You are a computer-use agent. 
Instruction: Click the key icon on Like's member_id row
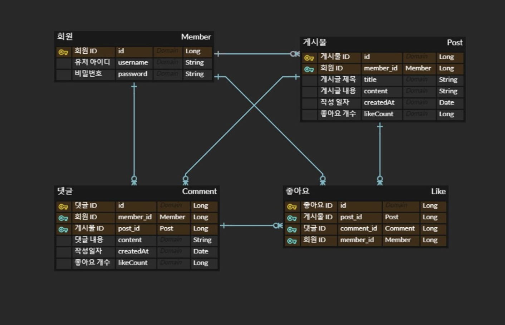pyautogui.click(x=293, y=240)
